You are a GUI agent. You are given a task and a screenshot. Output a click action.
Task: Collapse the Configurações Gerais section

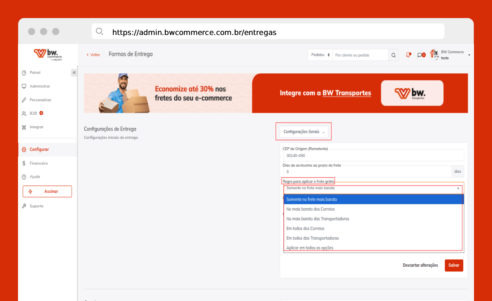[x=304, y=132]
